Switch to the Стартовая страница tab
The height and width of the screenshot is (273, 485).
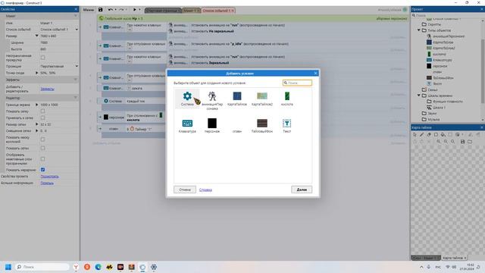(164, 11)
